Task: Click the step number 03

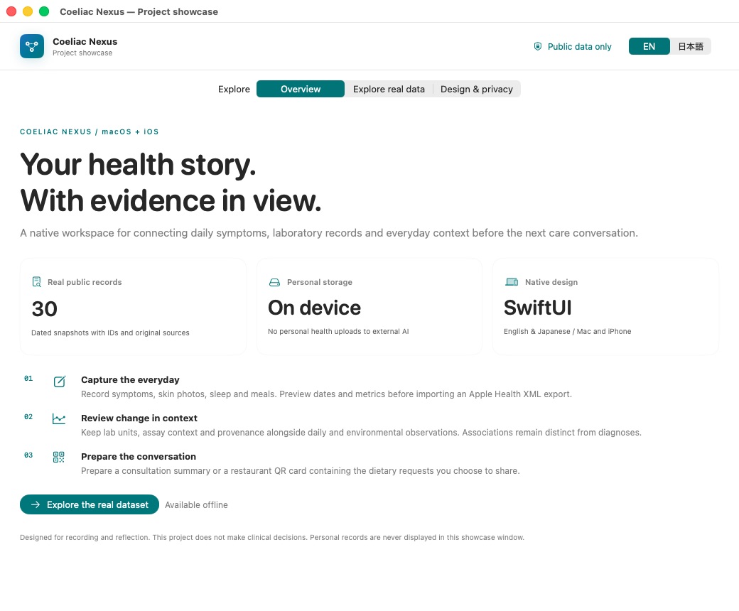Action: [x=28, y=455]
